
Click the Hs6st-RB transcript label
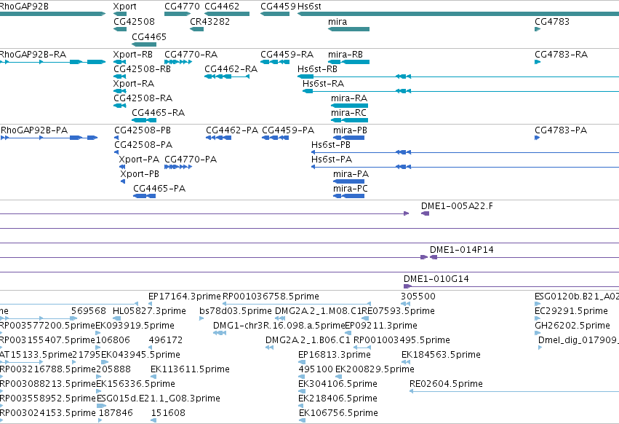click(x=317, y=68)
